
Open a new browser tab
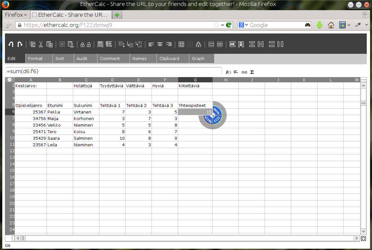point(117,15)
